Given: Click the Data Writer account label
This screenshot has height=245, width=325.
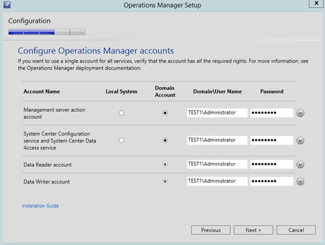Looking at the screenshot, I should (47, 182).
